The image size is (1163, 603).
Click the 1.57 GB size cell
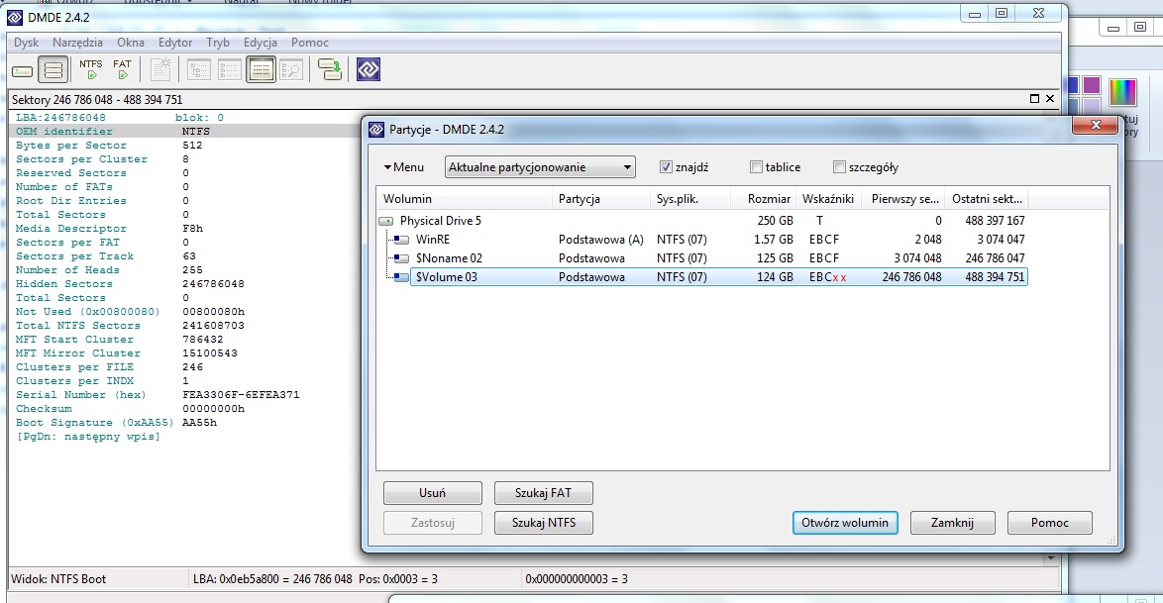tap(774, 240)
